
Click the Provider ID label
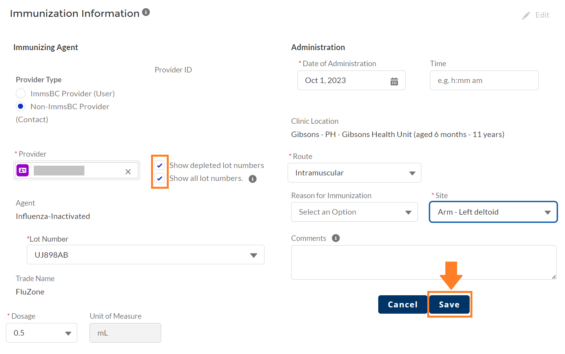point(173,70)
